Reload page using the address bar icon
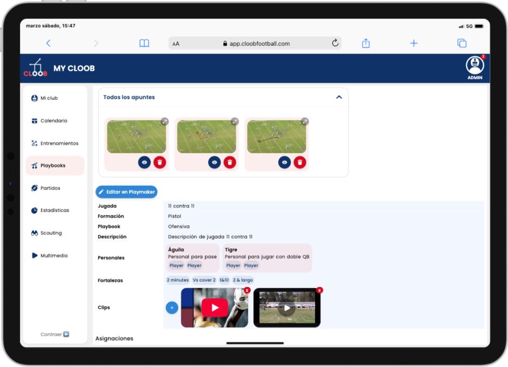This screenshot has width=508, height=367. pos(335,43)
